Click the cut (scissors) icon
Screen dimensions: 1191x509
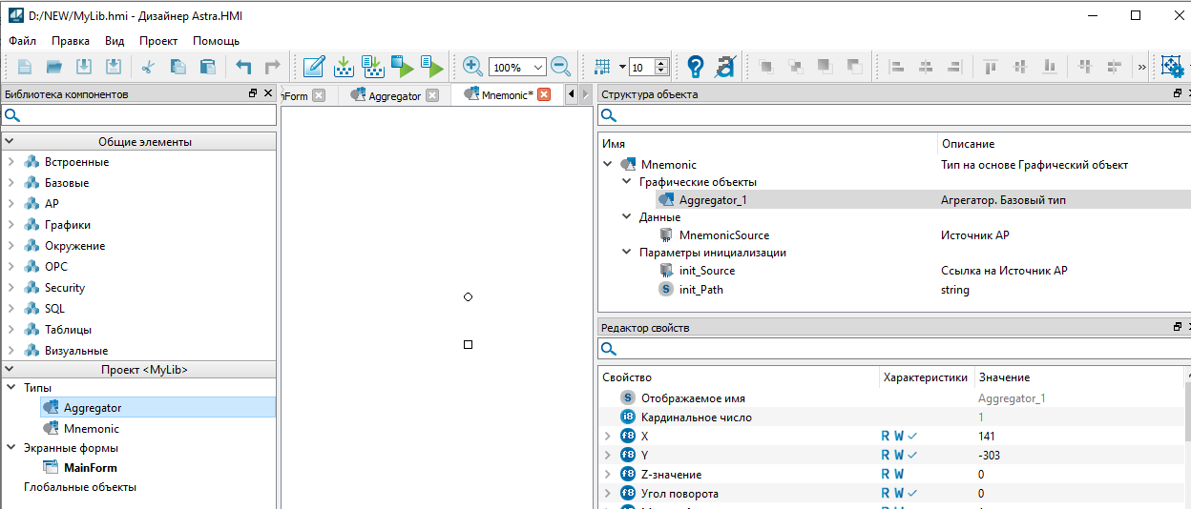tap(148, 67)
